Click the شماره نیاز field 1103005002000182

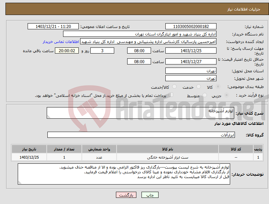point(191,27)
